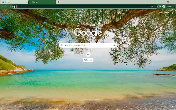Open Customize Chrome pencil icon
This screenshot has width=176, height=110.
[172, 106]
